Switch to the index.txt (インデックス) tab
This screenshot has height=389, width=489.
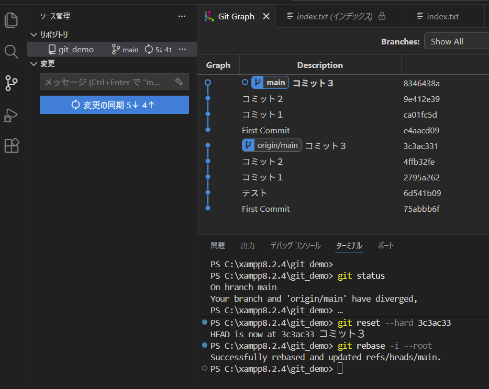(335, 16)
